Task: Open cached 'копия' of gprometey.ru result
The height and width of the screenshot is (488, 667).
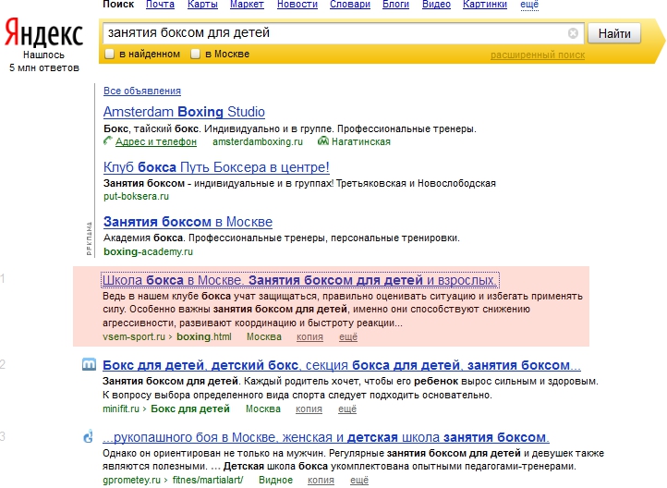Action: pyautogui.click(x=321, y=480)
